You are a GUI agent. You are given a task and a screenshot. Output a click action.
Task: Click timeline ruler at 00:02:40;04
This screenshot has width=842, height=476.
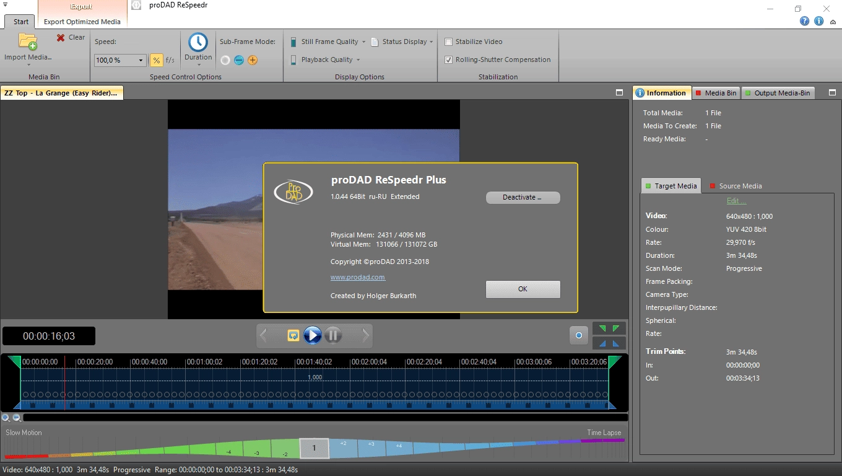coord(478,362)
